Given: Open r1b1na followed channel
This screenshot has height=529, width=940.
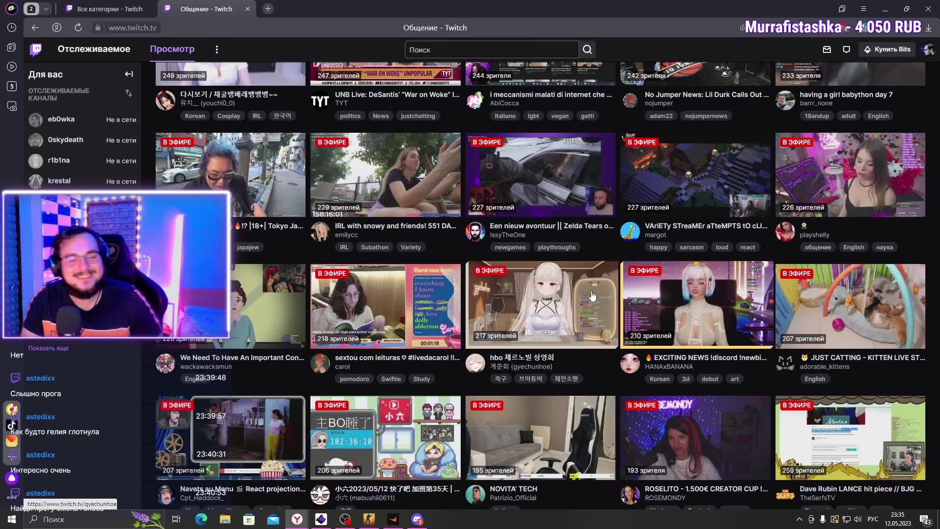Looking at the screenshot, I should [x=82, y=161].
